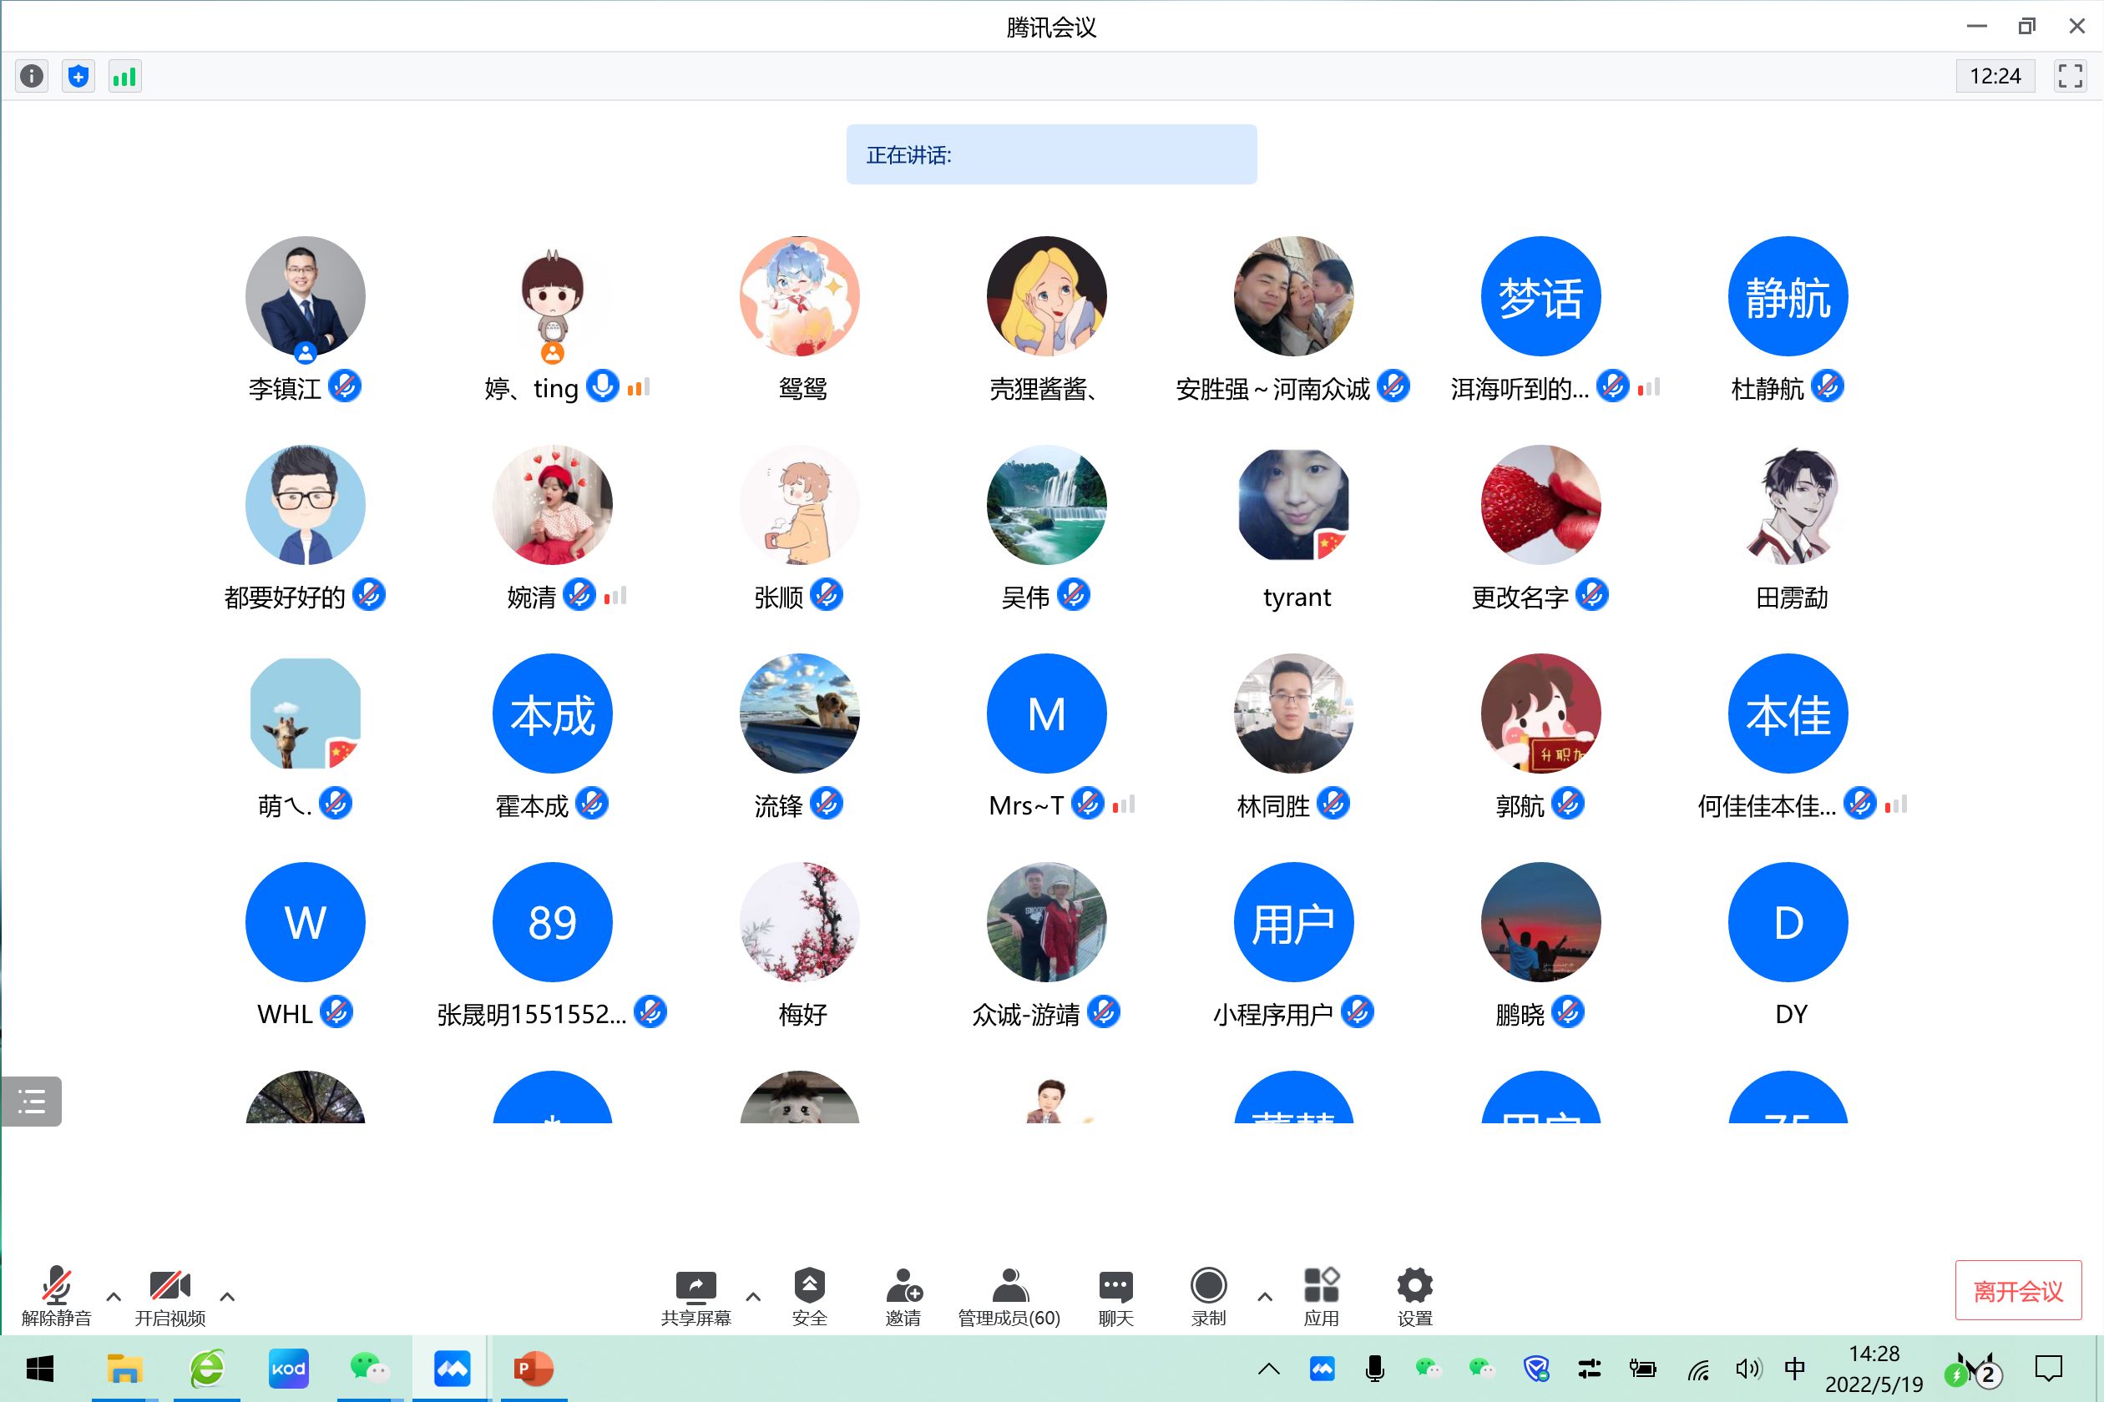Viewport: 2104px width, 1402px height.
Task: Expand share screen options arrow
Action: [753, 1295]
